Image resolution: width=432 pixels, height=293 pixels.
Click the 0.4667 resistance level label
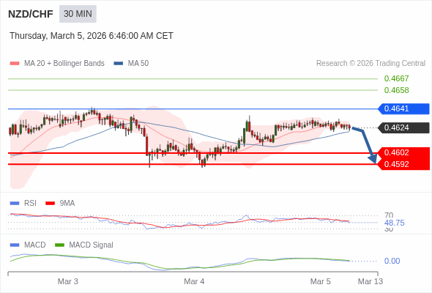click(x=396, y=78)
